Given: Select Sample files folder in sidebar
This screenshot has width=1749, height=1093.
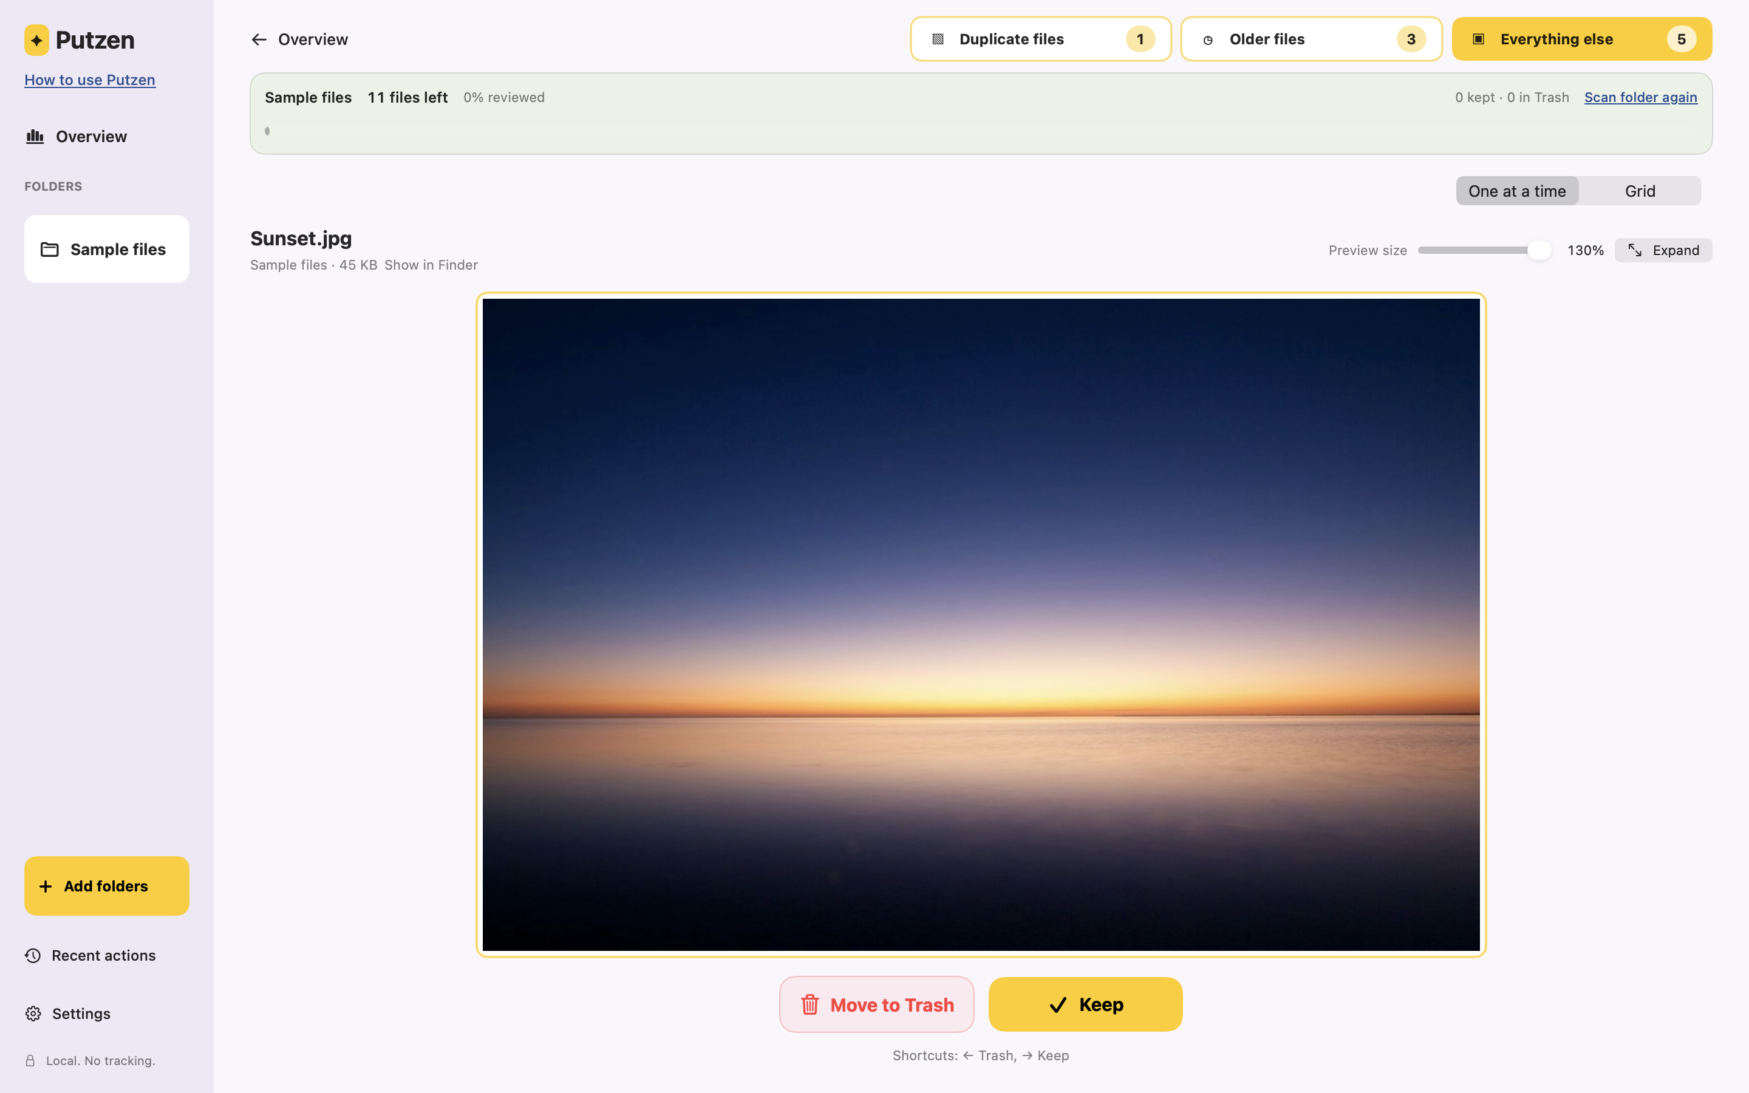Looking at the screenshot, I should (x=107, y=249).
